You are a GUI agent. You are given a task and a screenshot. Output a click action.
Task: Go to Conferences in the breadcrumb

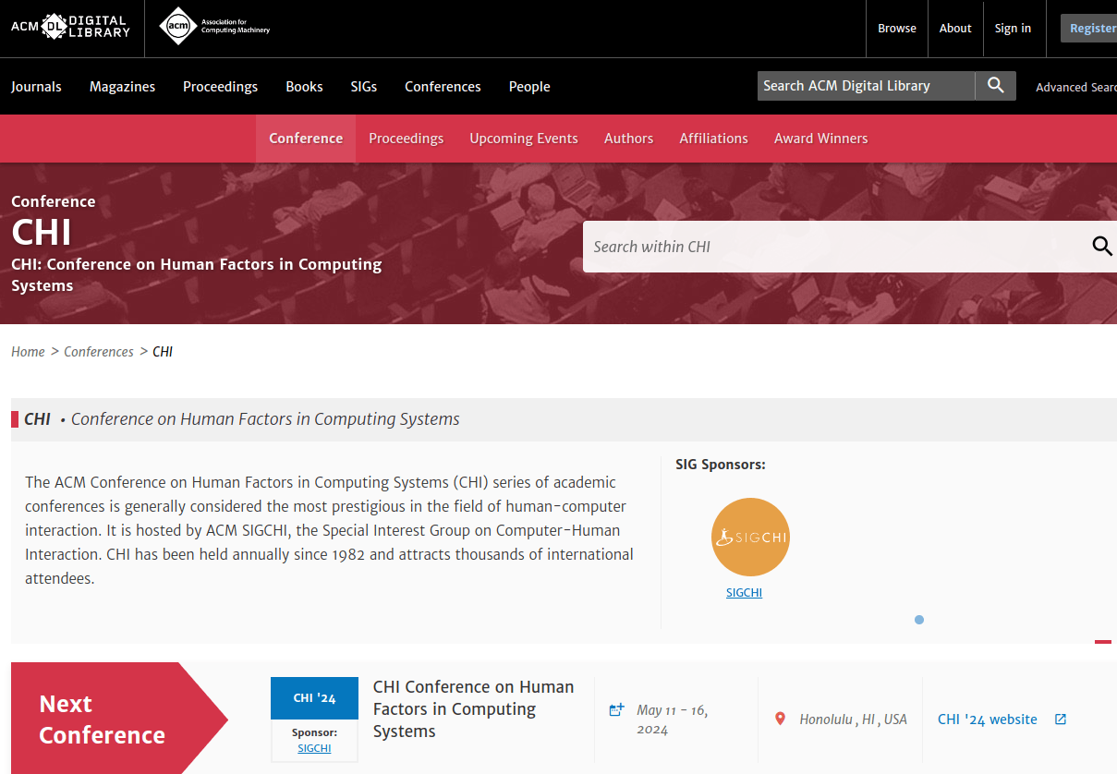tap(99, 352)
